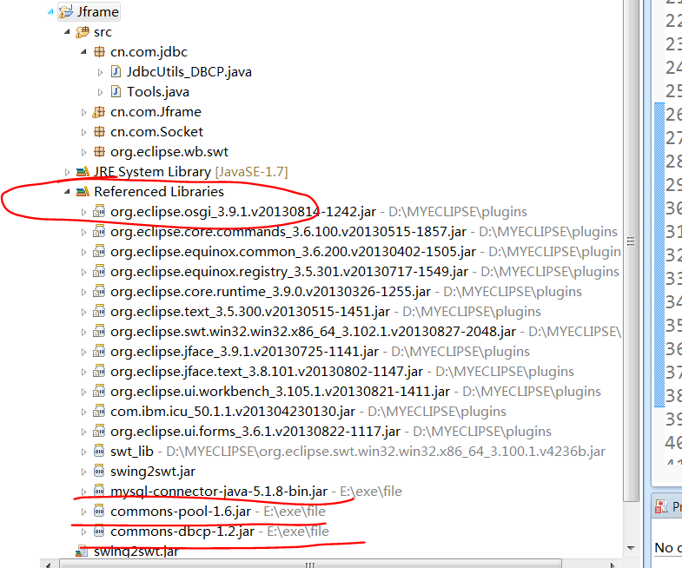Click the org.eclipse.wb.swt package icon
This screenshot has width=682, height=568.
(x=100, y=152)
